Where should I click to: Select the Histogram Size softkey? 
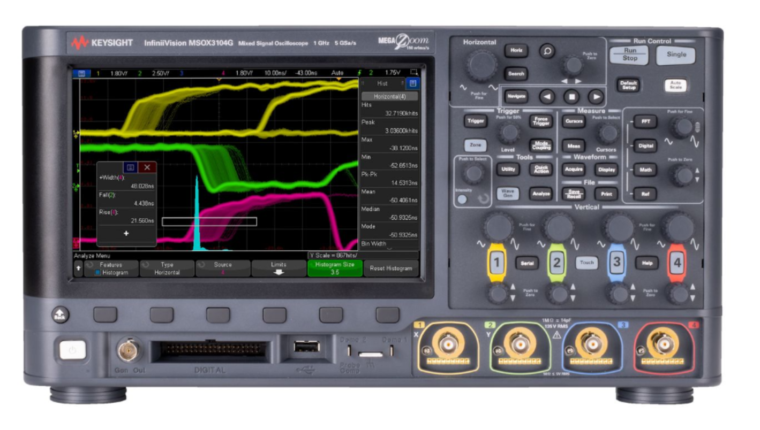(x=335, y=268)
